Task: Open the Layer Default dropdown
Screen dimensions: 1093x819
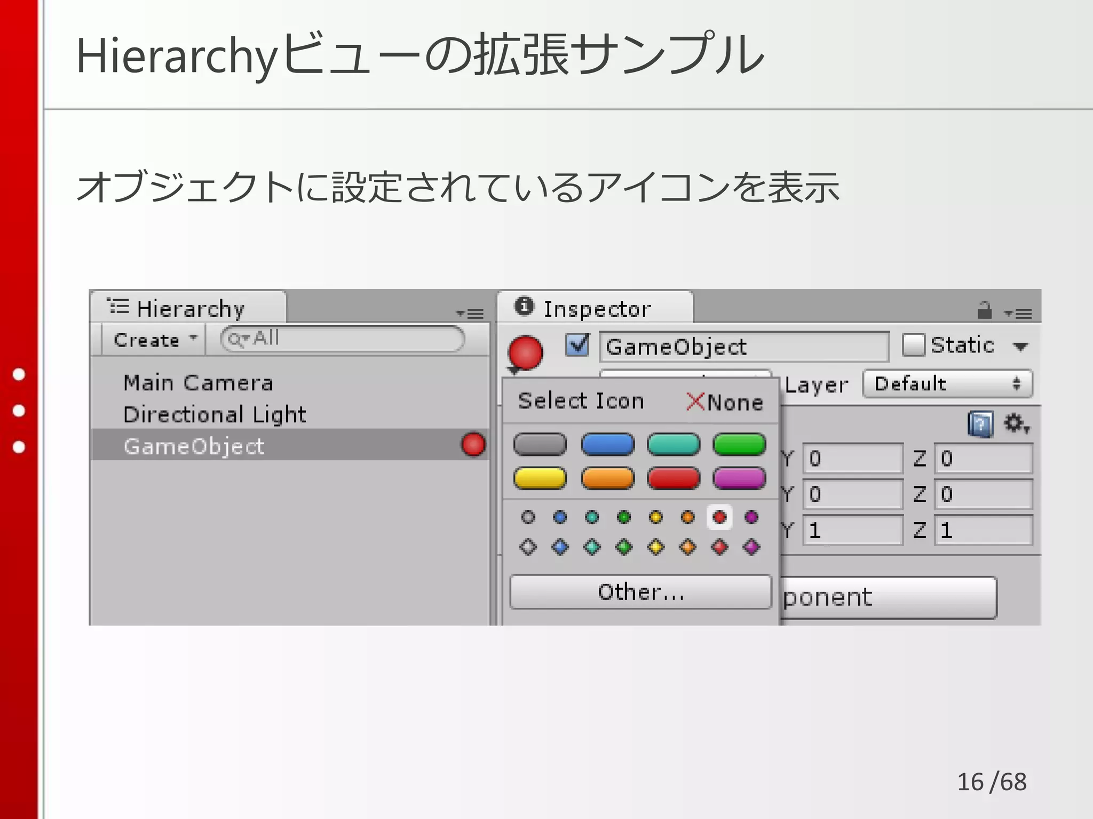Action: point(948,384)
